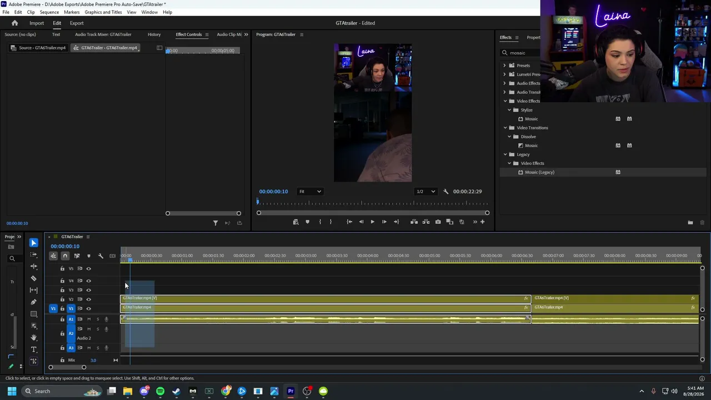Open the 1/2 playback resolution dropdown
This screenshot has height=400, width=711.
point(425,192)
